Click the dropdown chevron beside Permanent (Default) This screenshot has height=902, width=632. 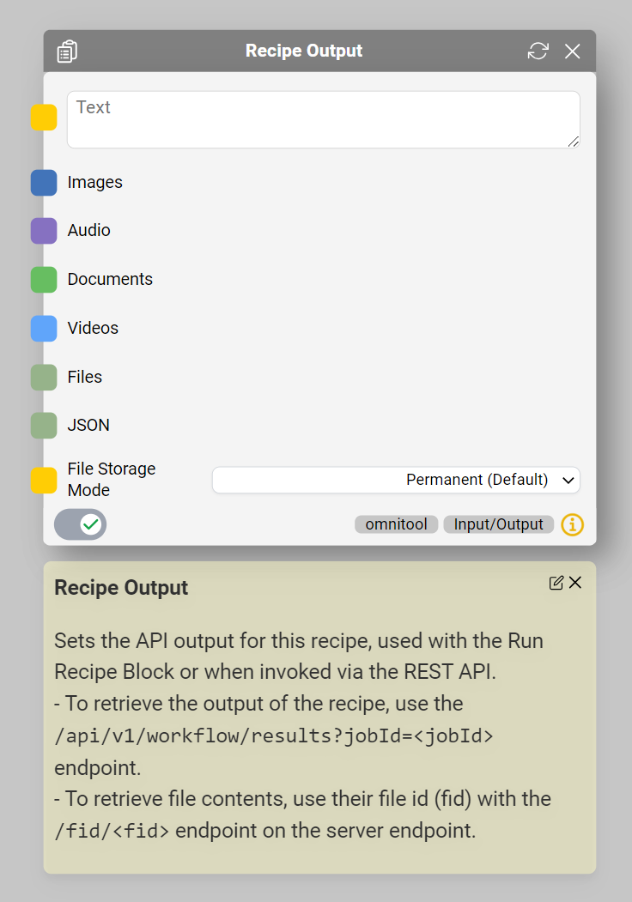568,481
